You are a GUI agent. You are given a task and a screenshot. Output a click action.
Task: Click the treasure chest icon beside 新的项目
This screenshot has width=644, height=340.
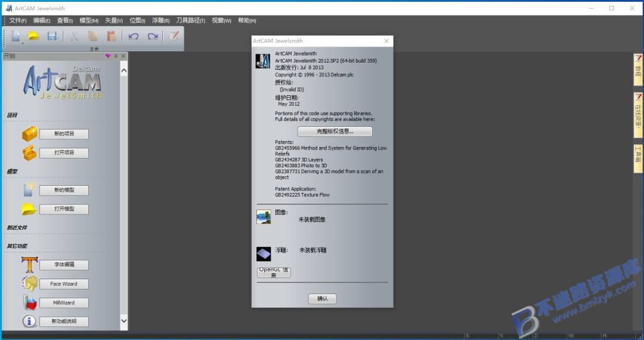30,134
